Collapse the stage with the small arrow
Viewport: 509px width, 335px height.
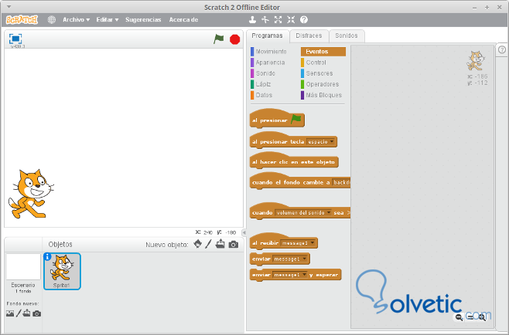click(244, 232)
